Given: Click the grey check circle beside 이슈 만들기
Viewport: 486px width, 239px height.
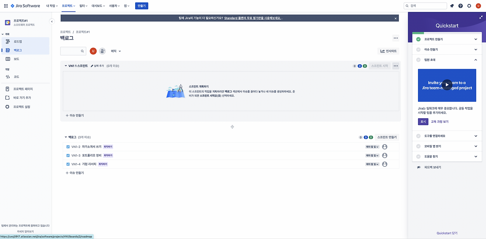Looking at the screenshot, I should pos(418,49).
